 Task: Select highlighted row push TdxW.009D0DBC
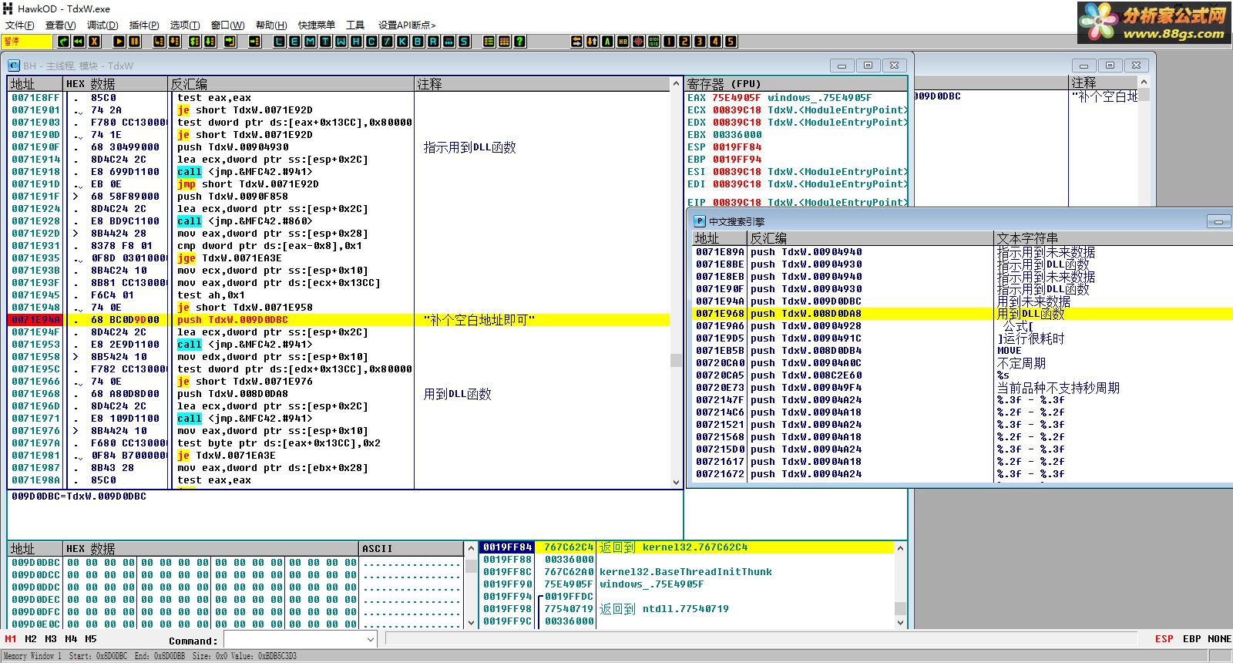339,319
